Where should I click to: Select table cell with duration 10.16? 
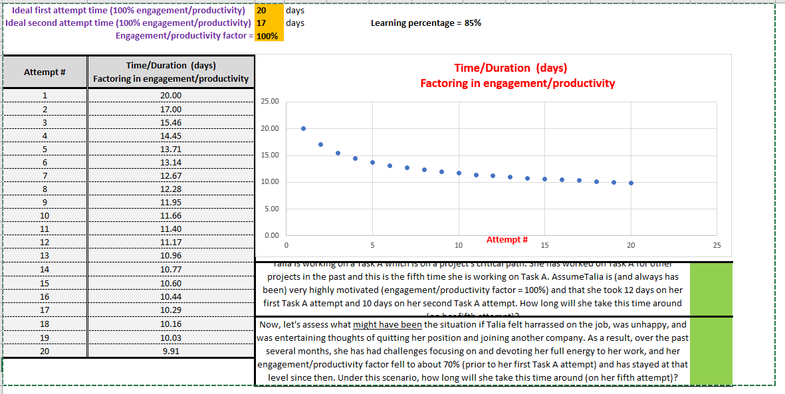171,324
